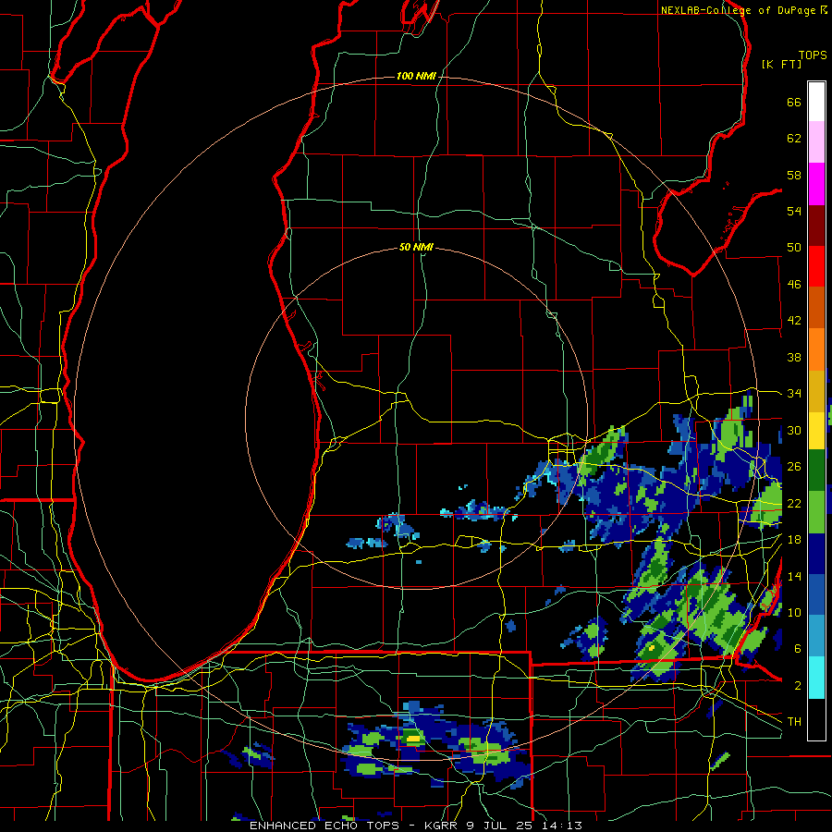832x832 pixels.
Task: Click the light green swatch at 22
Action: click(x=816, y=512)
